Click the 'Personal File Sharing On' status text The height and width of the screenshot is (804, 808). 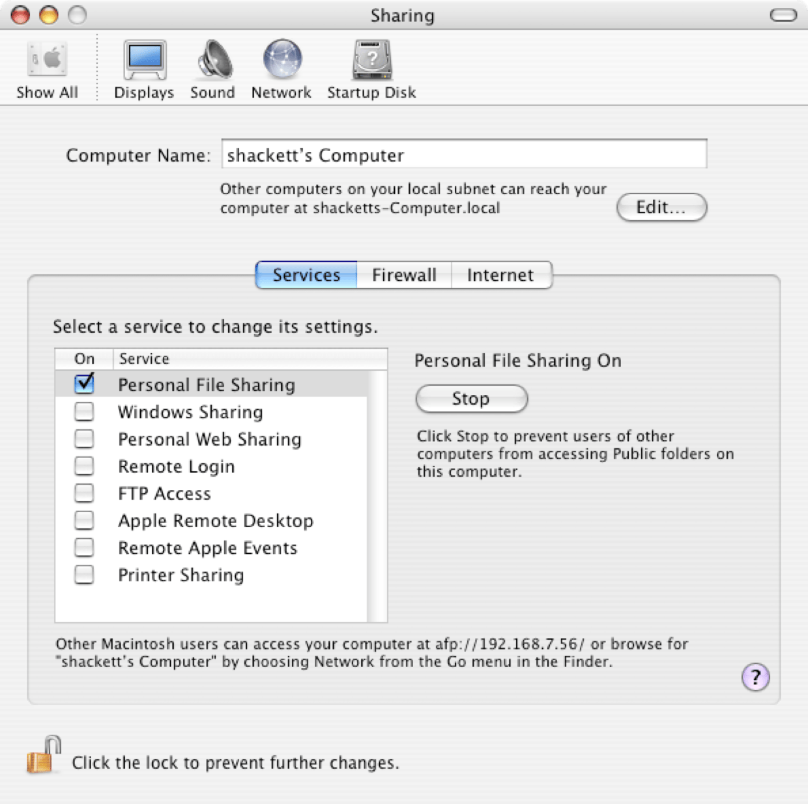pos(518,361)
